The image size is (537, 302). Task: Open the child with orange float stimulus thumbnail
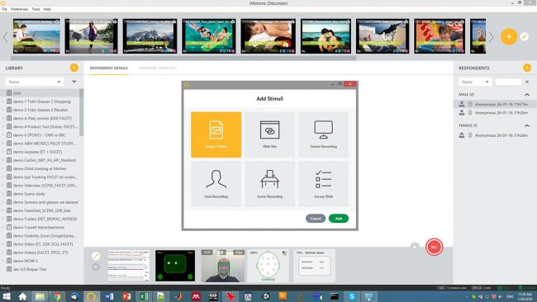[440, 36]
